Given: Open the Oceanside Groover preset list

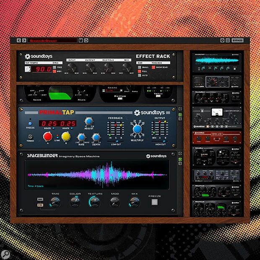Looking at the screenshot, I should click(x=52, y=41).
